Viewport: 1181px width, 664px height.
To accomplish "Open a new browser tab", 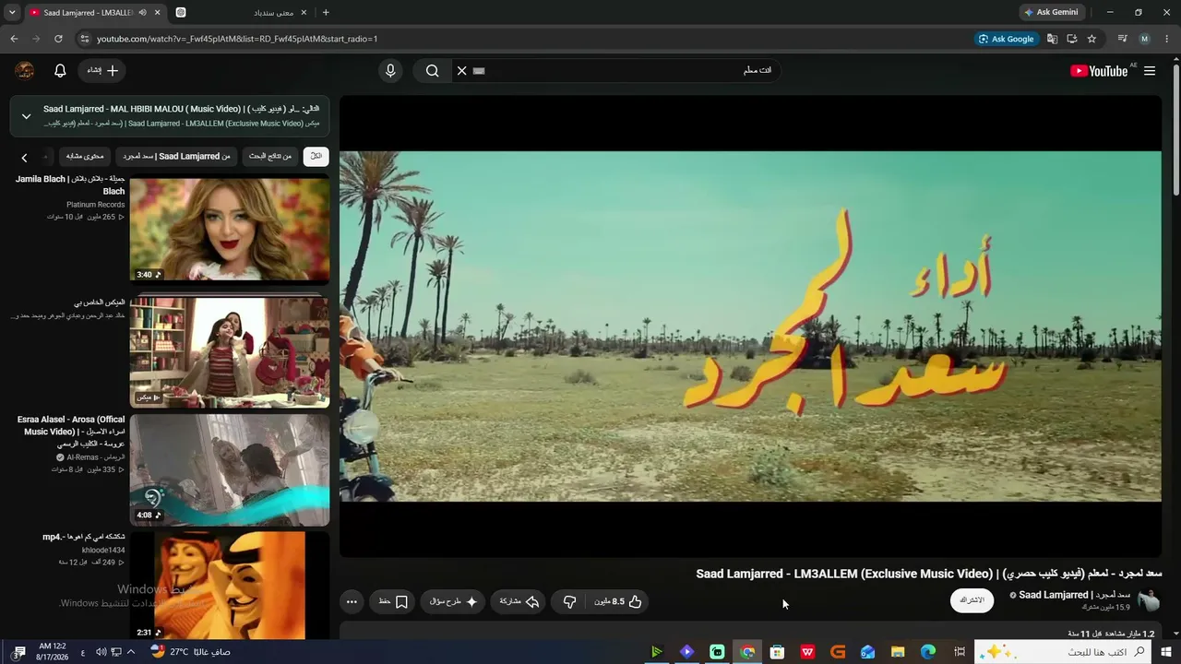I will point(326,12).
